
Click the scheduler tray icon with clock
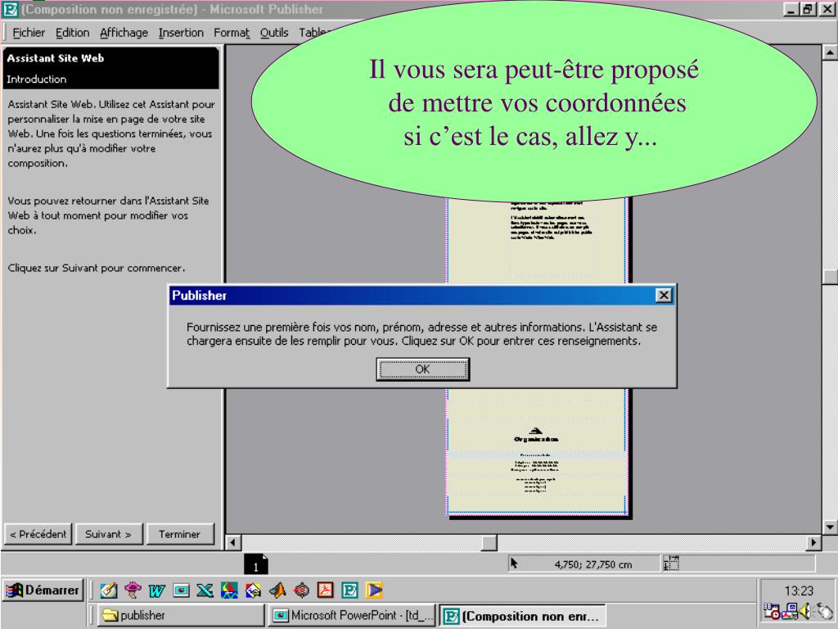tap(771, 611)
